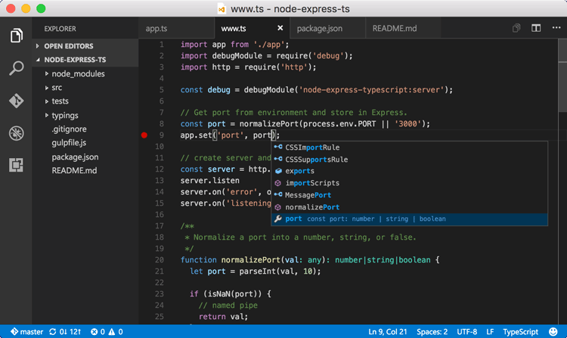
Task: Open gulpfile.js in explorer
Action: click(x=85, y=143)
